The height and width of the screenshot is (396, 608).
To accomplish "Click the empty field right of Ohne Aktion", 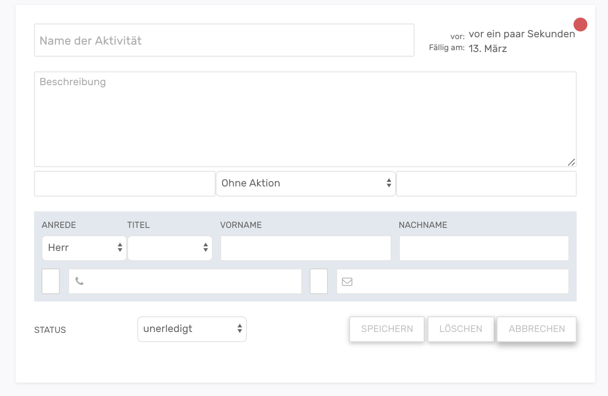I will (486, 184).
